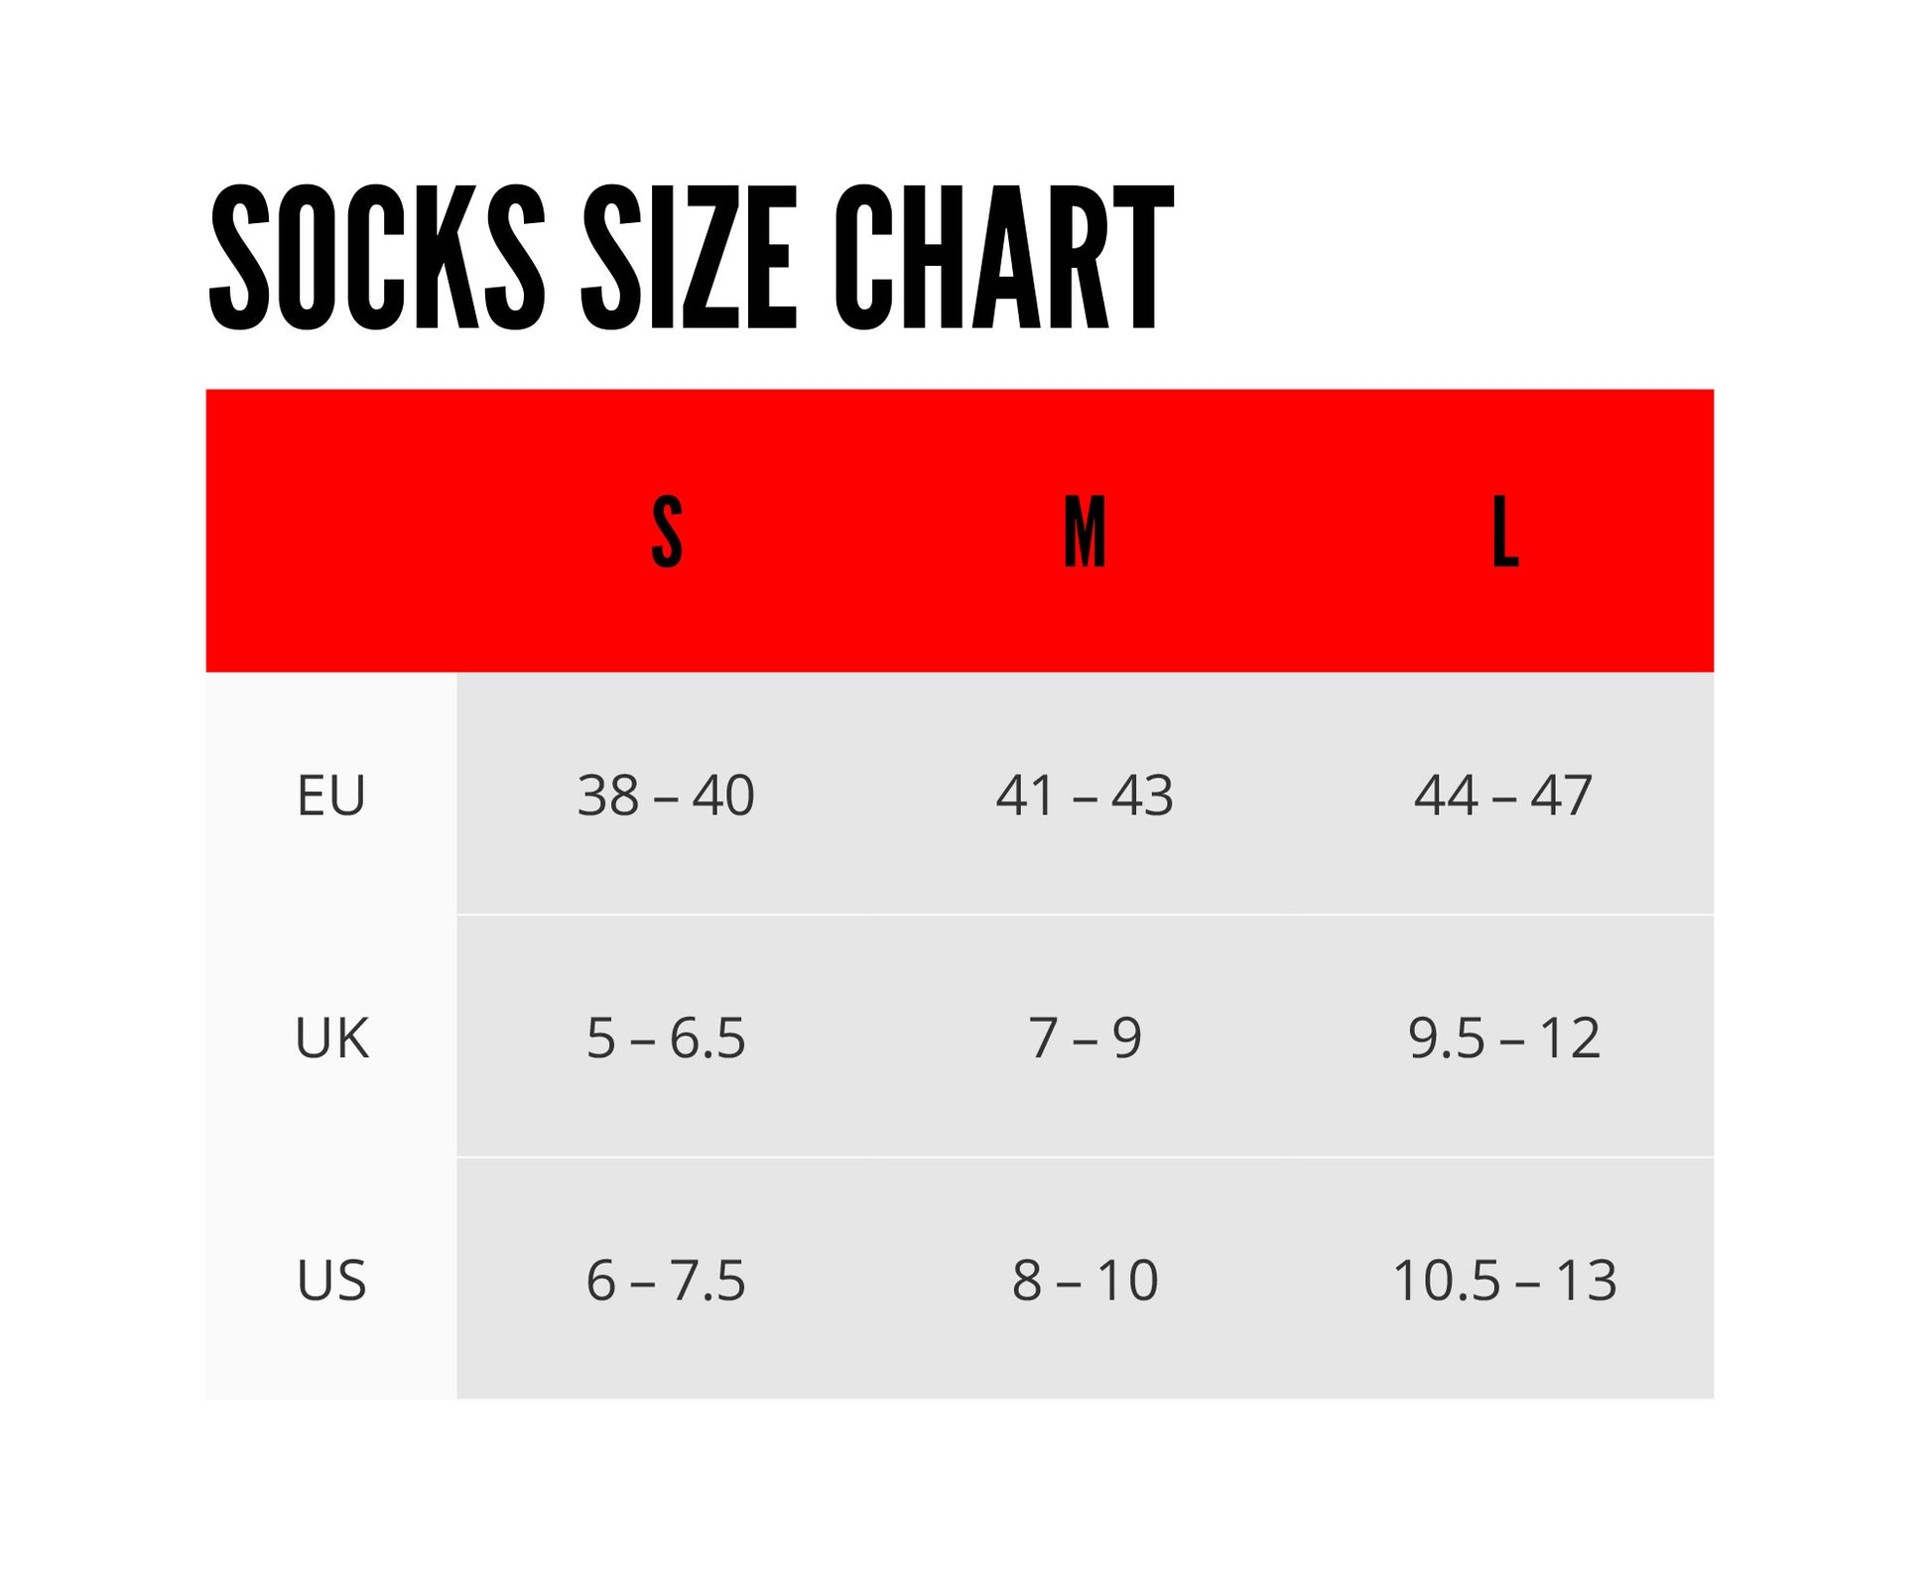1931x1591 pixels.
Task: Click the blank red header area above EU
Action: 331,533
